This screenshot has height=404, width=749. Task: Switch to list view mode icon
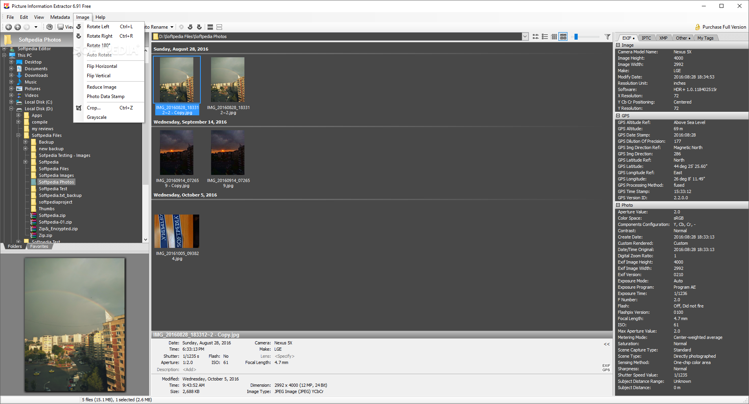545,36
